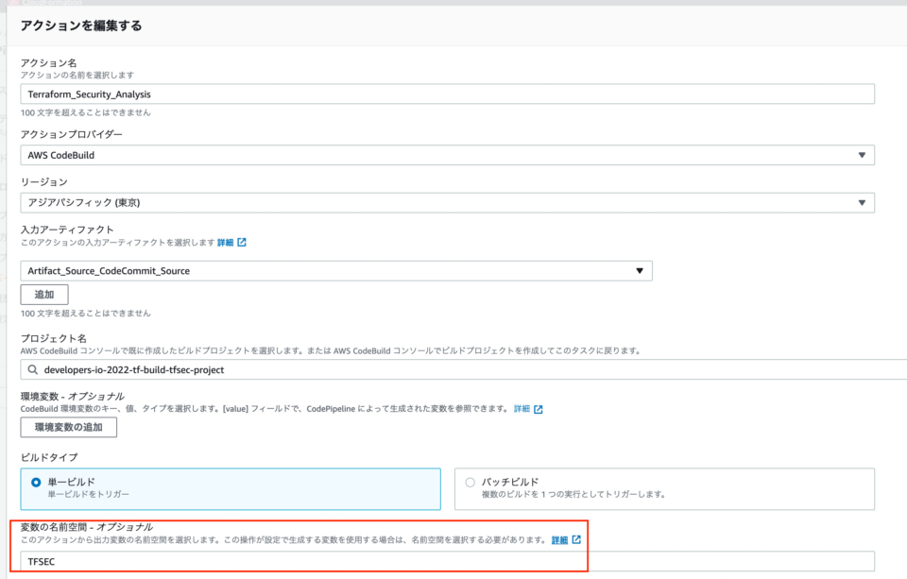Click the action name field containing Terraform_Security_Analysis
The height and width of the screenshot is (579, 907).
pos(447,94)
